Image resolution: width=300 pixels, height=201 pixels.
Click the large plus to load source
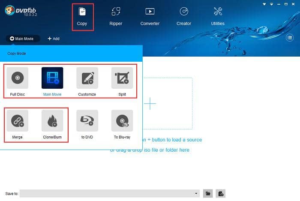pos(150,103)
